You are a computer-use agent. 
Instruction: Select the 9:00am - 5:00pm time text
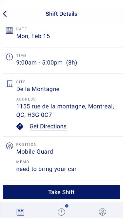click(39, 62)
